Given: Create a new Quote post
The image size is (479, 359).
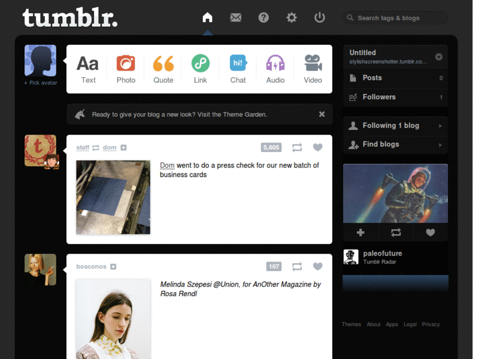Looking at the screenshot, I should pos(163,69).
